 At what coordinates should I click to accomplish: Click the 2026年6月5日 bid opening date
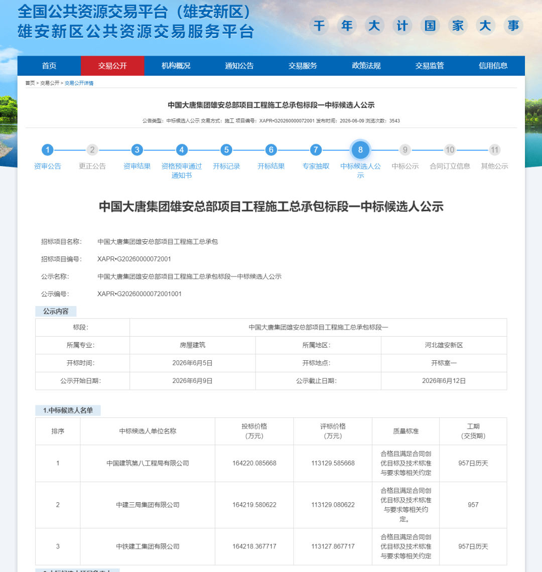click(x=192, y=363)
